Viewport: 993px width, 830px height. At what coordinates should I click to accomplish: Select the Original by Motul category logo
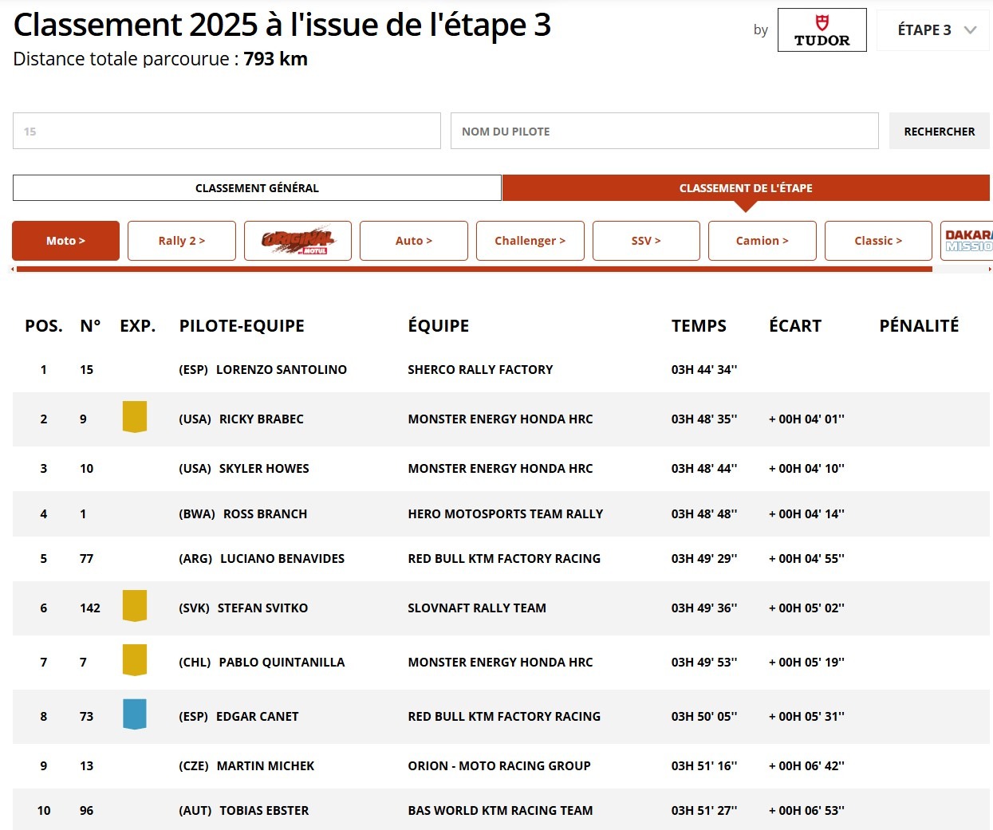pyautogui.click(x=298, y=241)
